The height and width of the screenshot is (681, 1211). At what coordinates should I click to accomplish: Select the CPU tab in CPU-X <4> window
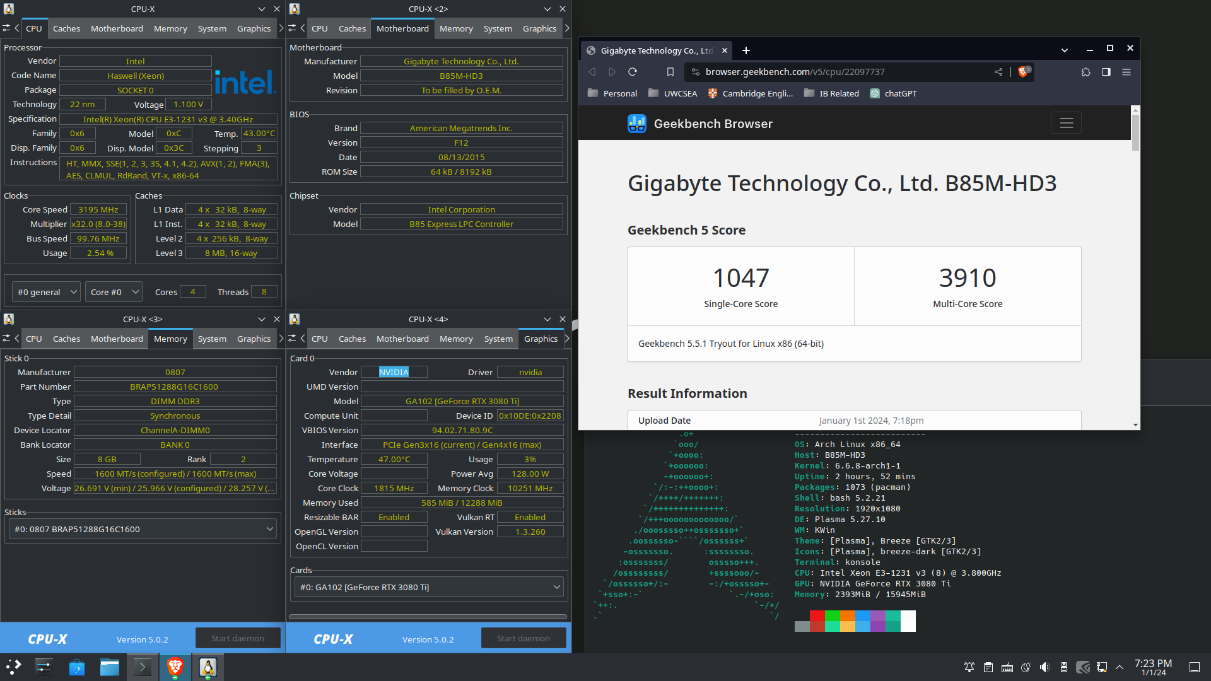(x=320, y=339)
